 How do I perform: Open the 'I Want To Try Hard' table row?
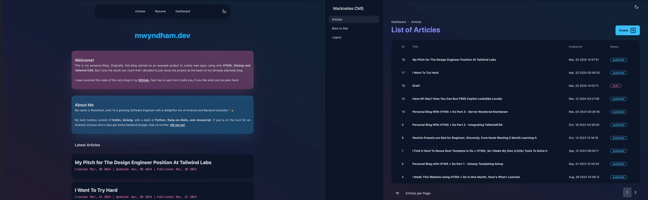[x=426, y=73]
